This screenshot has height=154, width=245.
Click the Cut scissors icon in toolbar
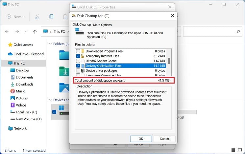pos(37,17)
